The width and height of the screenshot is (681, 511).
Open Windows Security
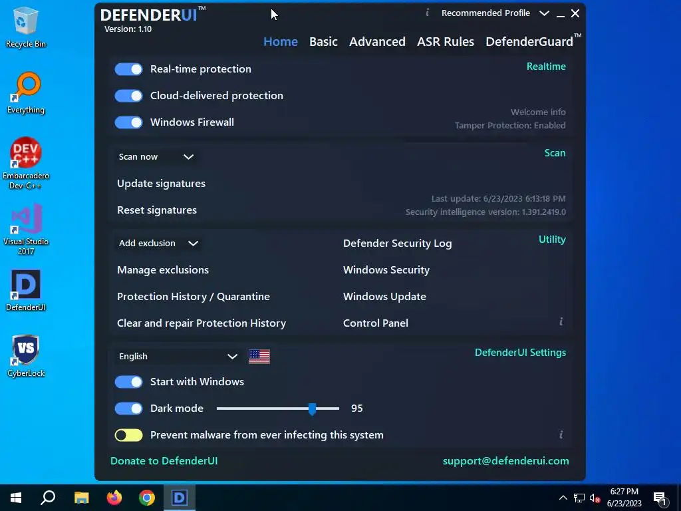pos(386,270)
